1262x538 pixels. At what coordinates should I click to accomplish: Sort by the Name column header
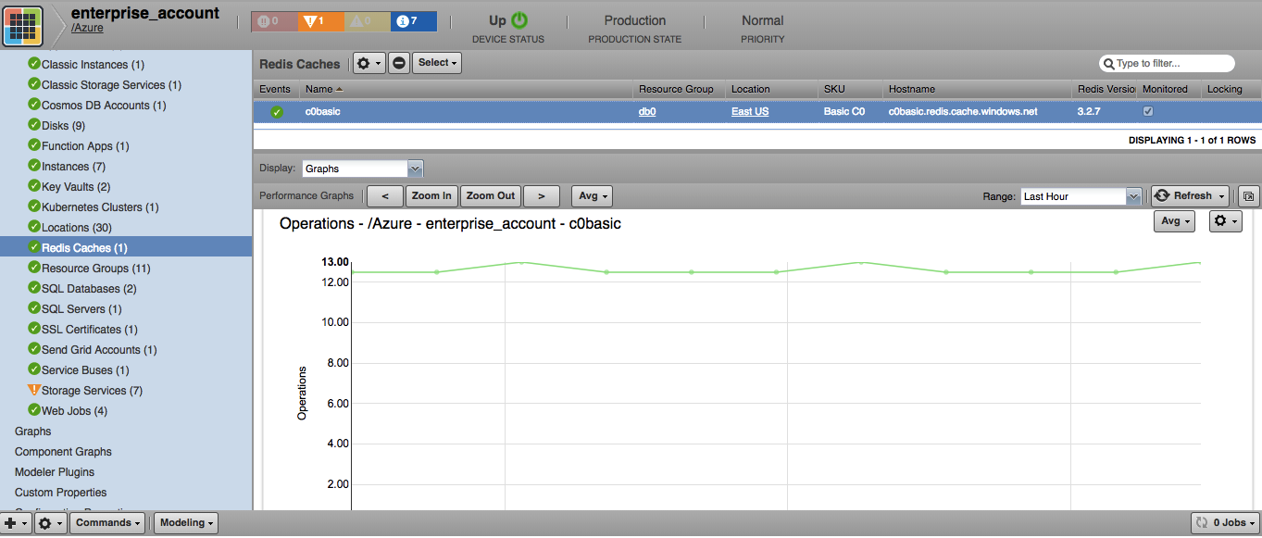[467, 89]
